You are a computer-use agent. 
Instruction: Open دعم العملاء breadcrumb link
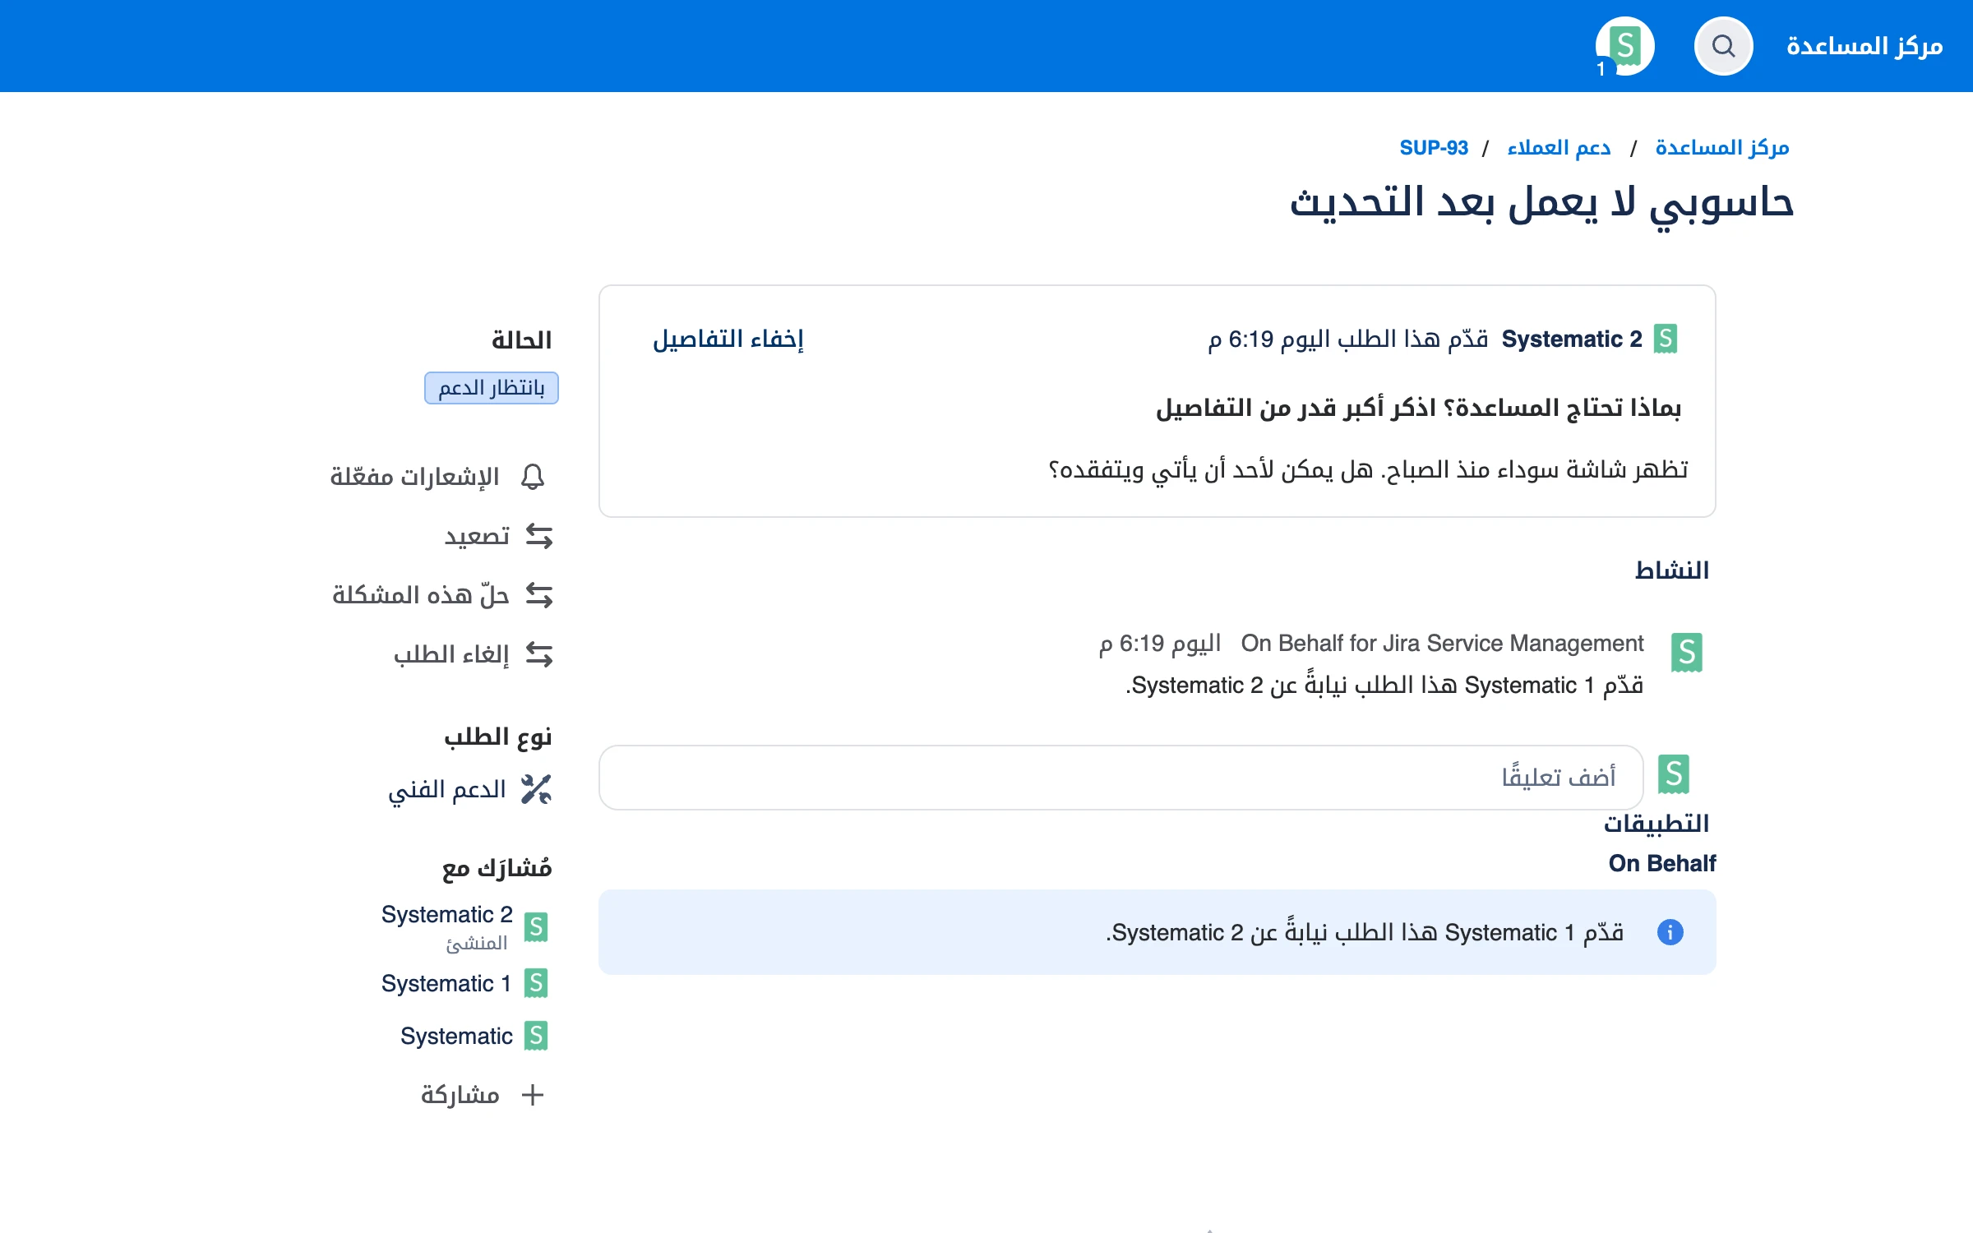tap(1559, 148)
